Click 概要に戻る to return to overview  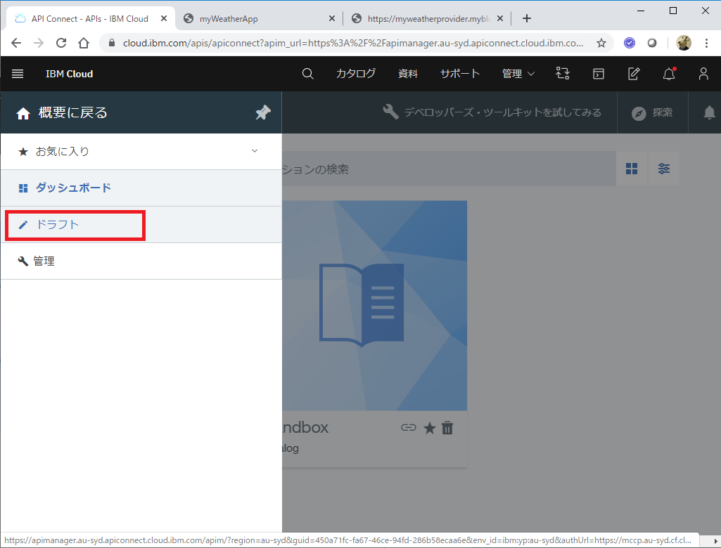click(x=72, y=112)
